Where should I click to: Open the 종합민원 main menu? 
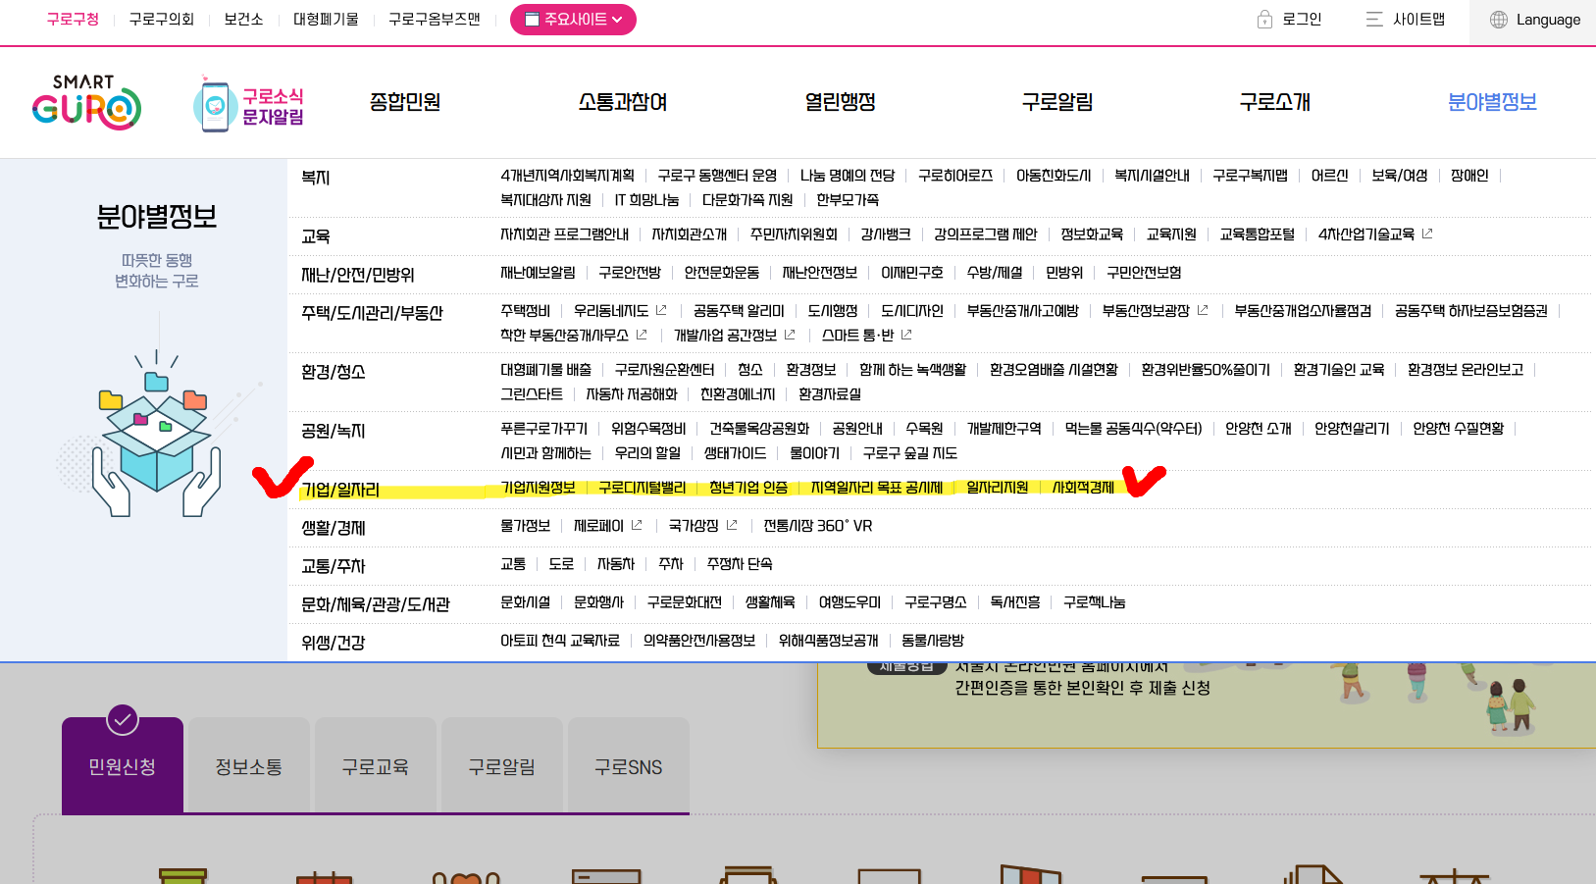pos(405,102)
